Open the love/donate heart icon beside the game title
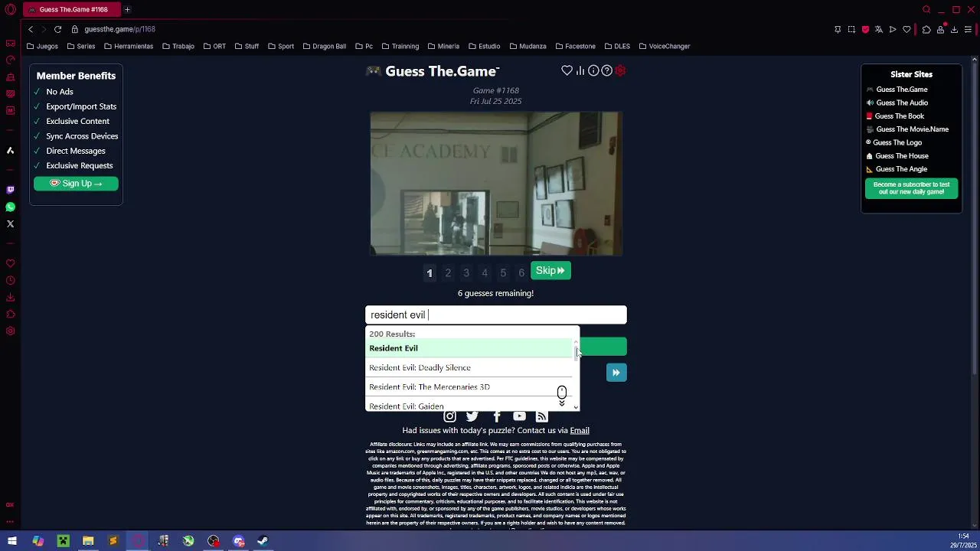This screenshot has width=980, height=551. pos(567,70)
